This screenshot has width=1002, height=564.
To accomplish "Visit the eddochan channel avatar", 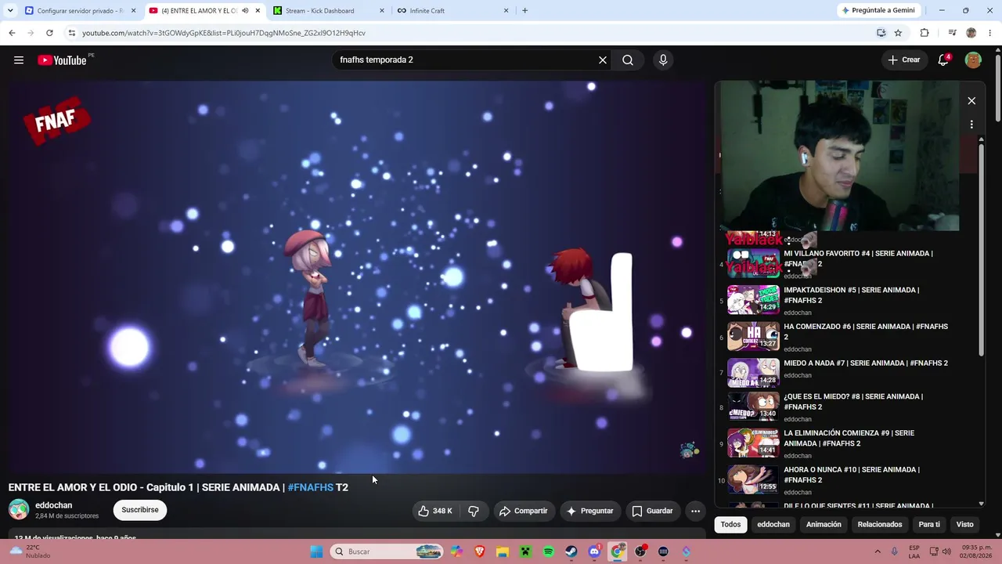I will coord(19,510).
